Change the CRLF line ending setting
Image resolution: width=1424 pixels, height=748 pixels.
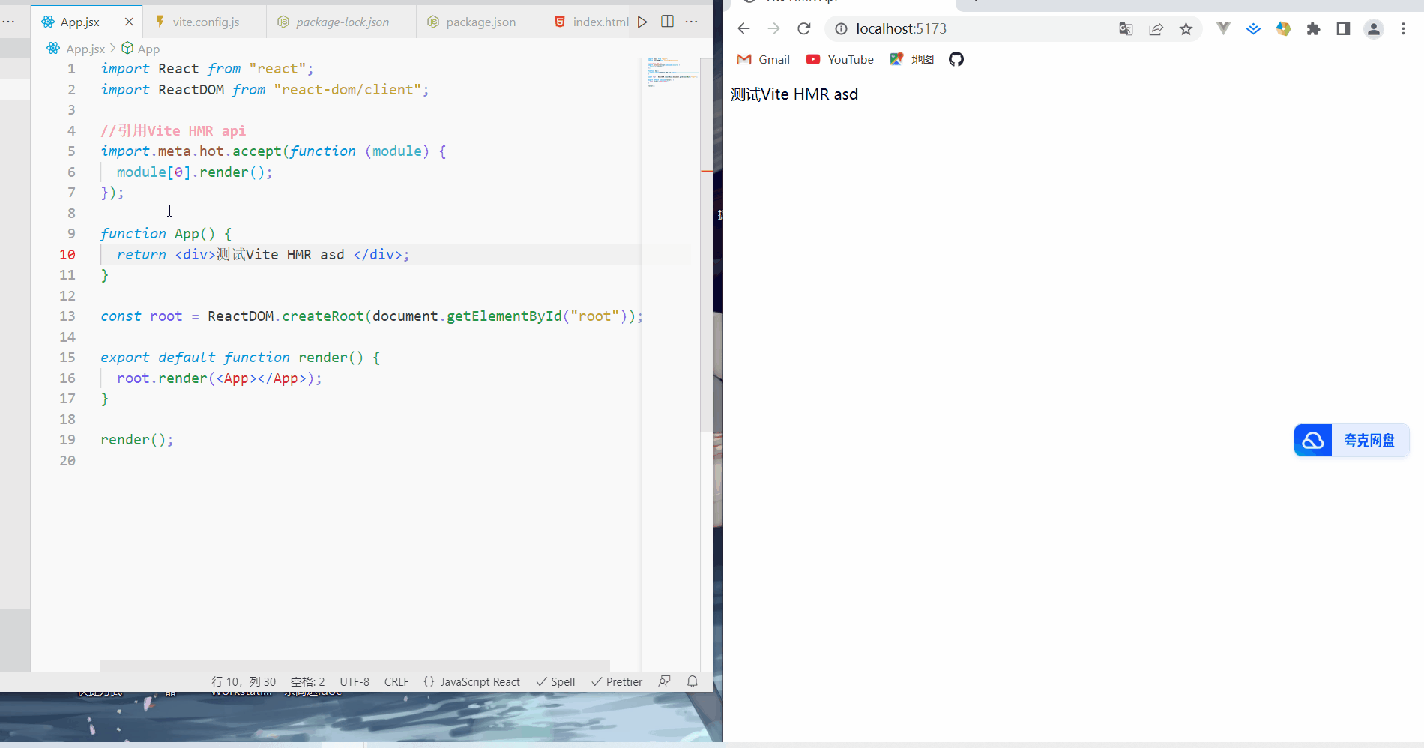coord(396,681)
